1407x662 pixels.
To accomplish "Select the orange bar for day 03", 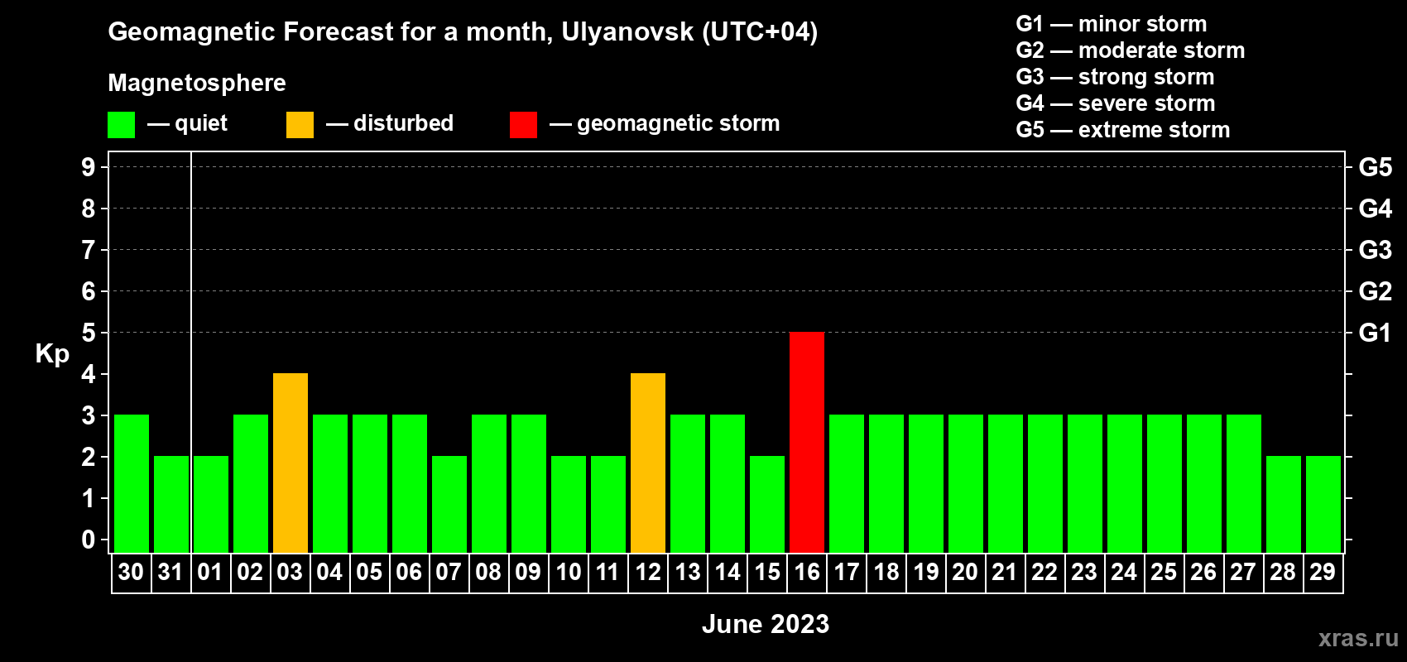I will [291, 463].
